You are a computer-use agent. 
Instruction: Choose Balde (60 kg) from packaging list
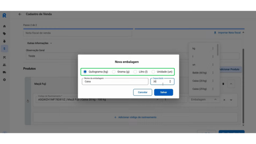pos(199,73)
